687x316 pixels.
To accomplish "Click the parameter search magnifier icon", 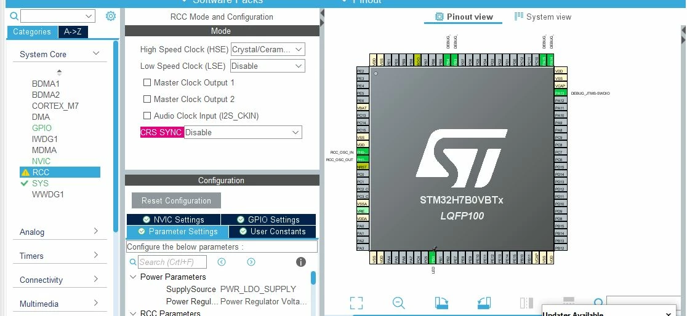I will click(x=133, y=262).
